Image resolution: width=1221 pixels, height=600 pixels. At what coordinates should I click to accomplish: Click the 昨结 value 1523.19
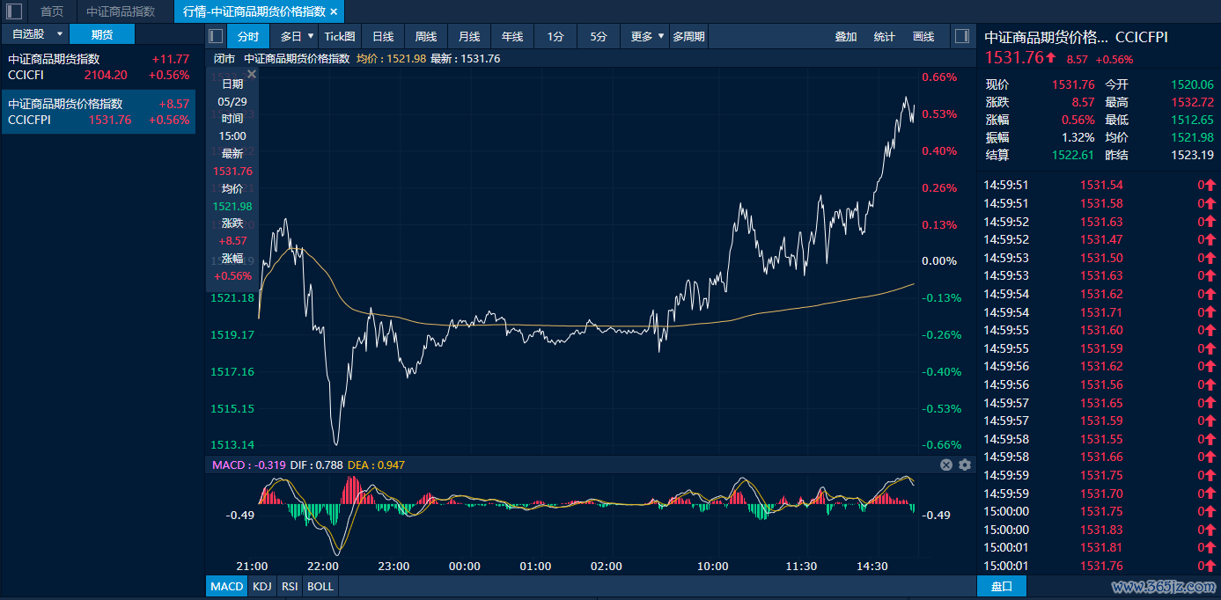point(1192,155)
